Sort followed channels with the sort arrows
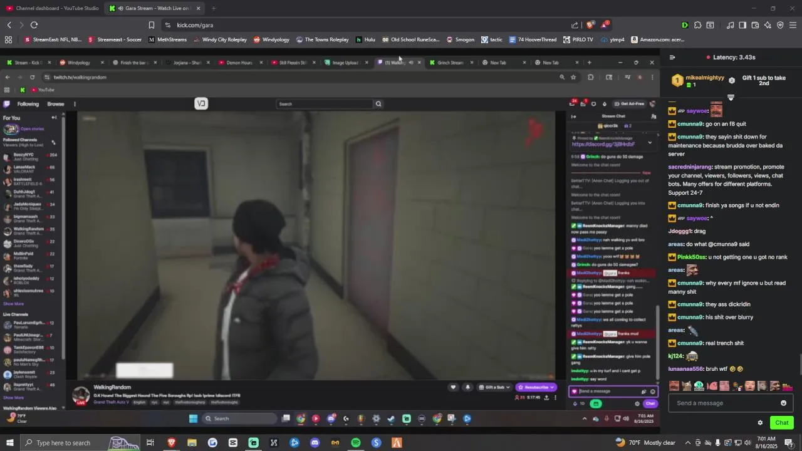This screenshot has height=451, width=802. coord(53,142)
